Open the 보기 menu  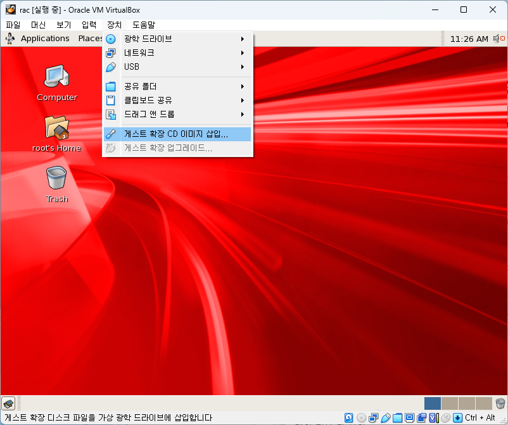(63, 25)
